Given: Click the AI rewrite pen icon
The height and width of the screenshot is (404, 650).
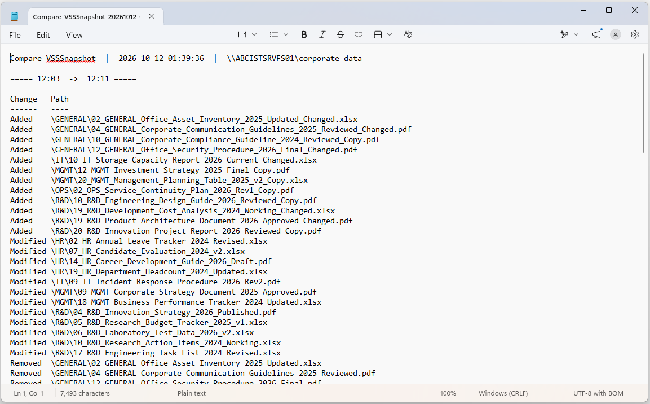Looking at the screenshot, I should (x=564, y=34).
